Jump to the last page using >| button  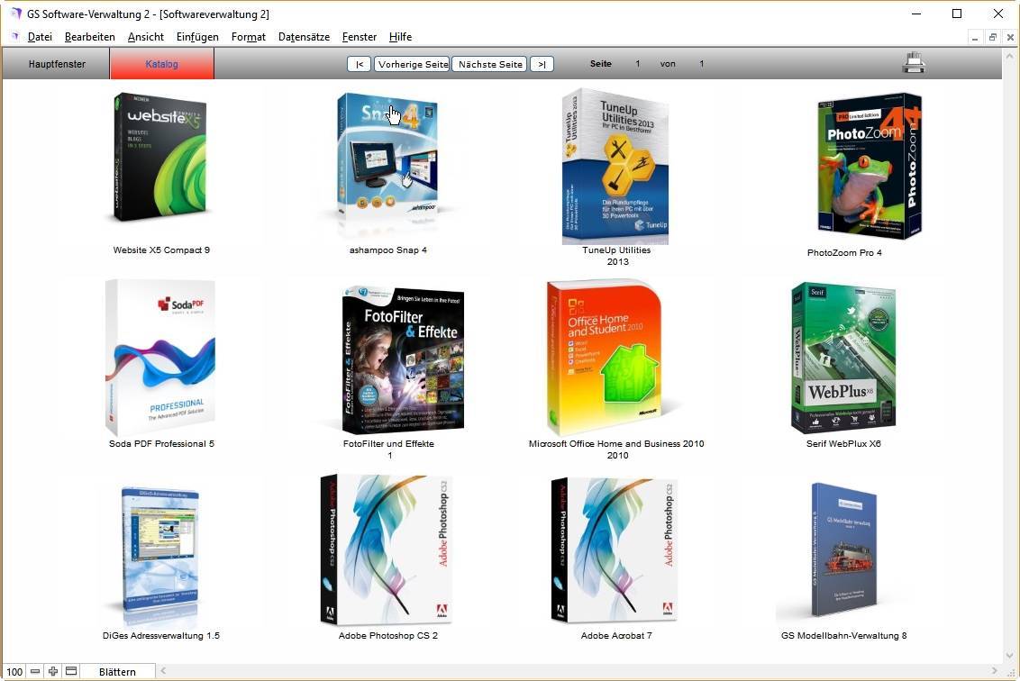click(x=542, y=64)
